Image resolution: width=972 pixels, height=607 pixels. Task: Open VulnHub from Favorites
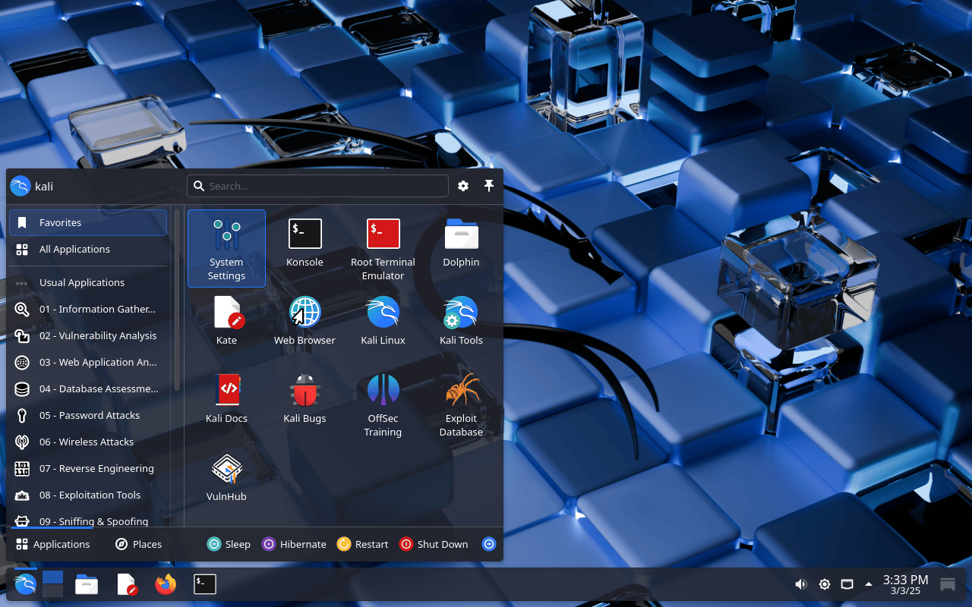point(226,474)
